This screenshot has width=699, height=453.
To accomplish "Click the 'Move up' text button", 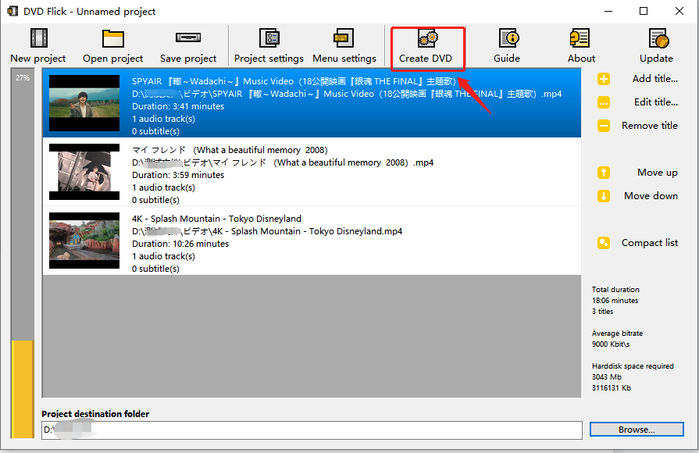I will (x=657, y=173).
